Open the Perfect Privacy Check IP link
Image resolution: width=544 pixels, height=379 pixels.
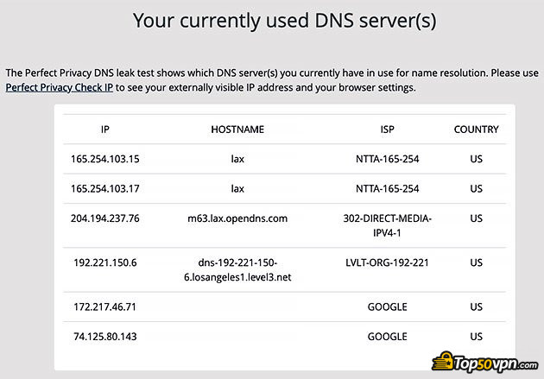point(60,87)
